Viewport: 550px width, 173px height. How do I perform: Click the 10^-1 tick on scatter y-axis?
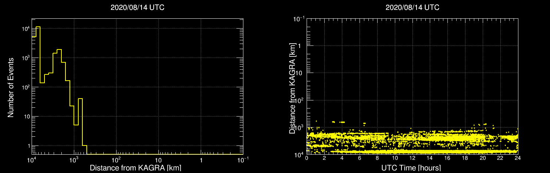point(298,18)
